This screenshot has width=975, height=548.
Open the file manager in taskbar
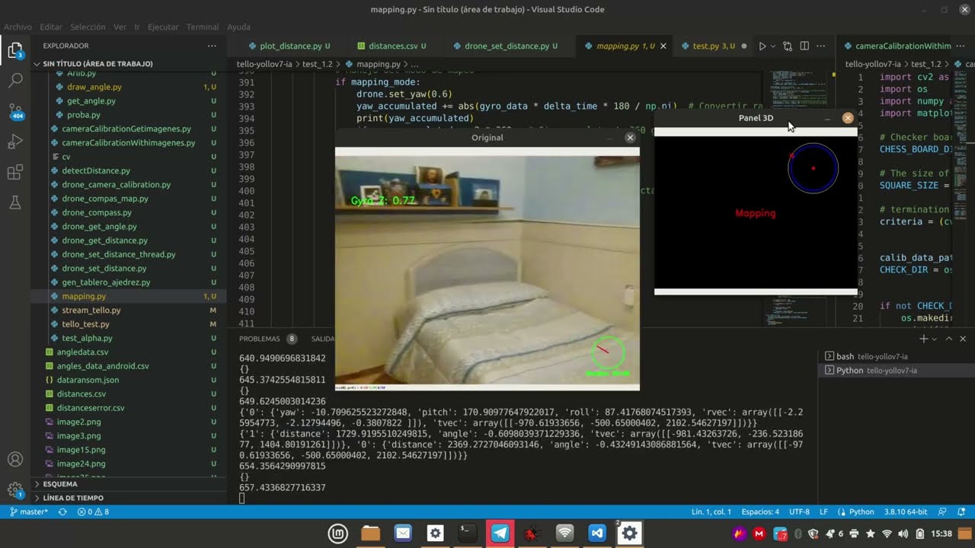pos(370,534)
